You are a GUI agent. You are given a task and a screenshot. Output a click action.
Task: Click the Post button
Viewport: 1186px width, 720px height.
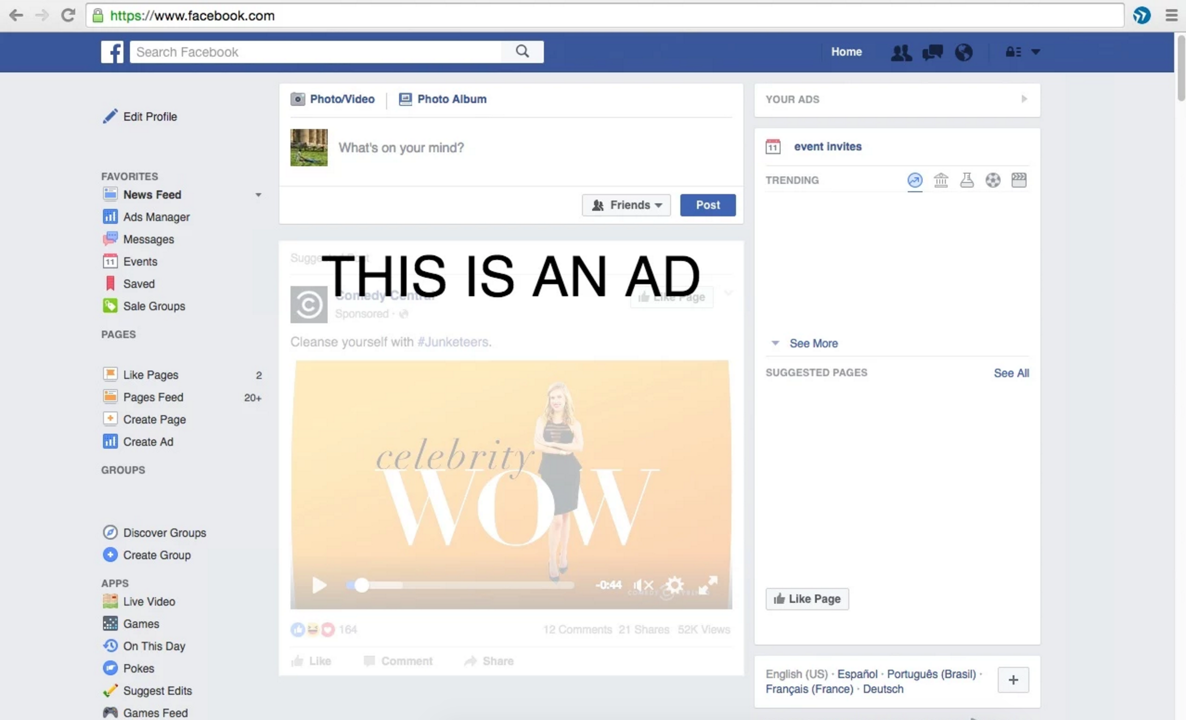point(707,205)
